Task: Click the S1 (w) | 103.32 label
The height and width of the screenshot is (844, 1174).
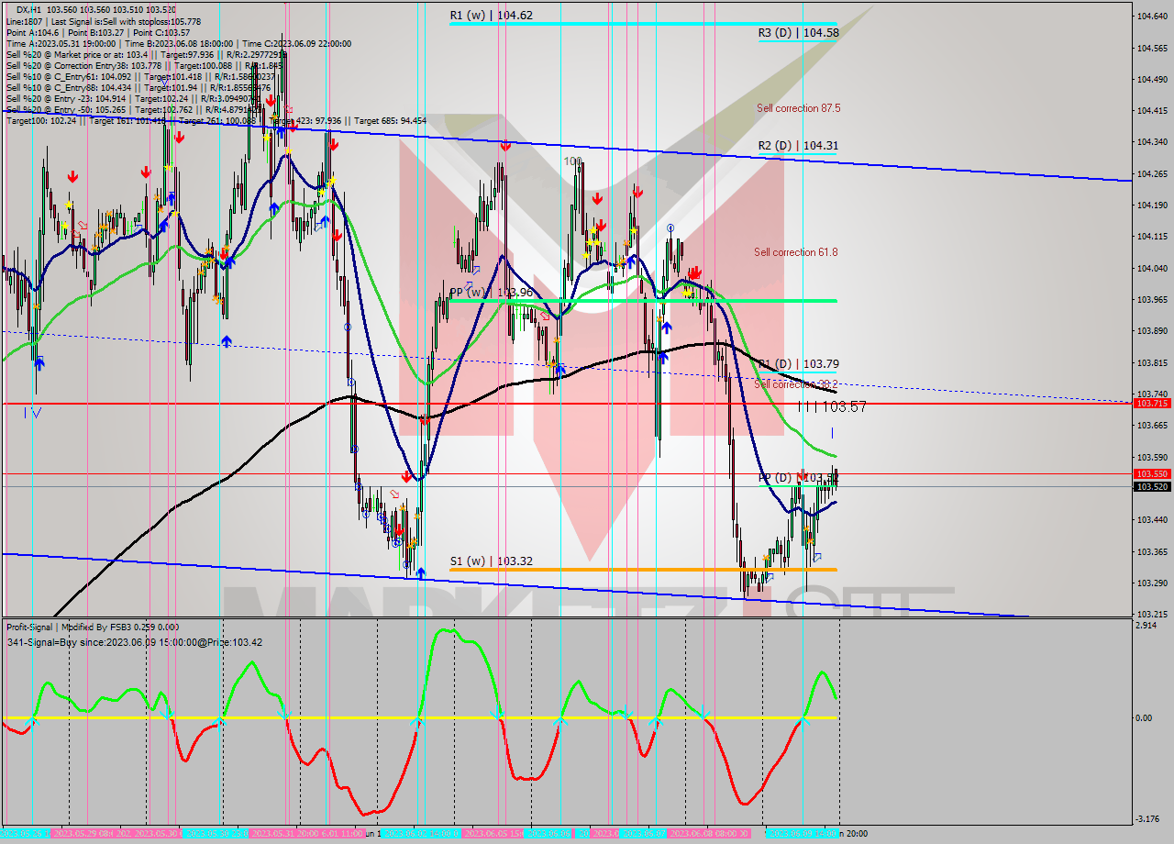Action: click(491, 561)
